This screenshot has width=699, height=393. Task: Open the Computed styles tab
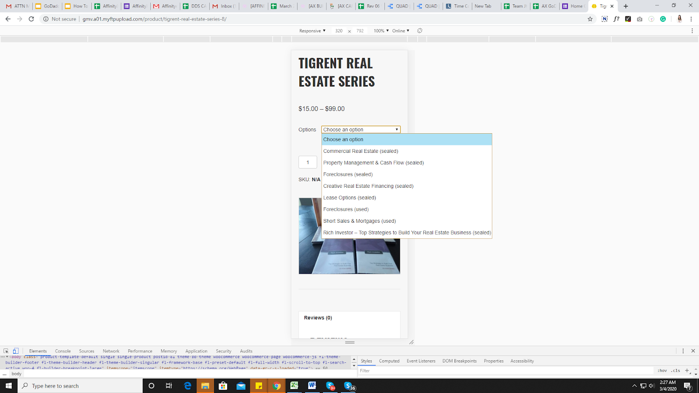point(389,361)
